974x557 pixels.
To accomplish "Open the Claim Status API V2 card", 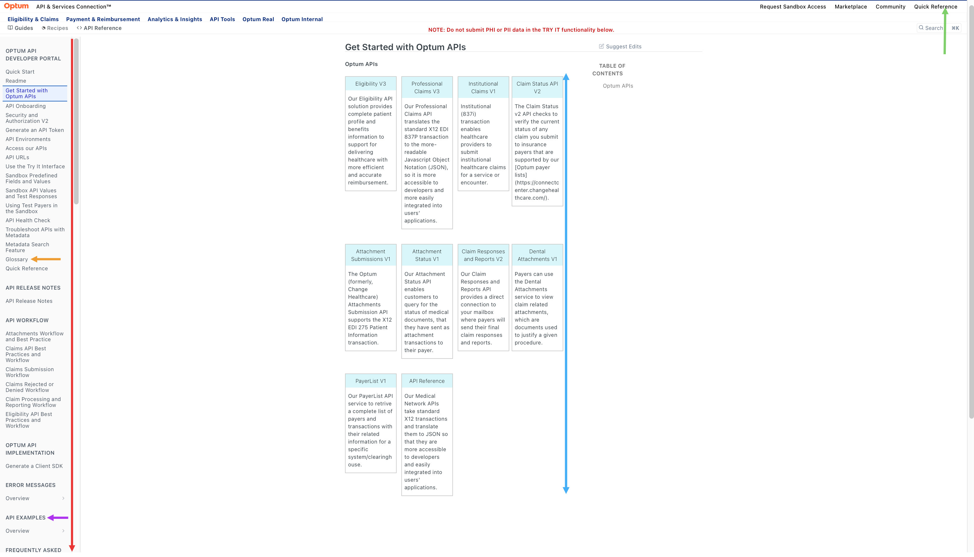I will pos(537,141).
